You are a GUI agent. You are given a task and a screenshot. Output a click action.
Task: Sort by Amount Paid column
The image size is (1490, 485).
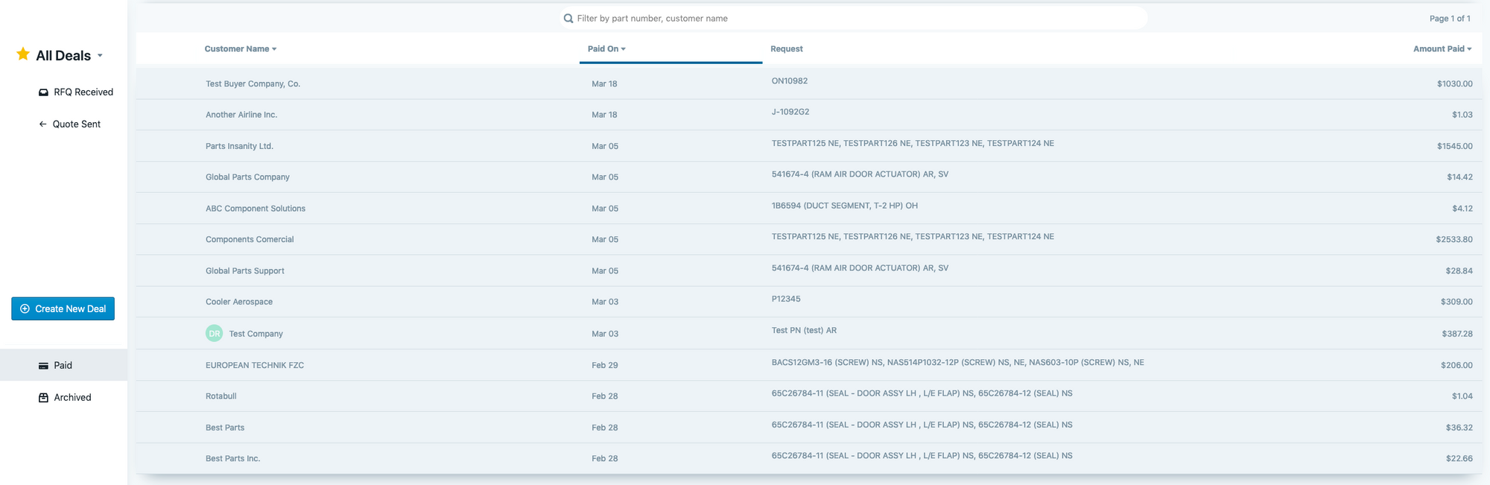1442,49
